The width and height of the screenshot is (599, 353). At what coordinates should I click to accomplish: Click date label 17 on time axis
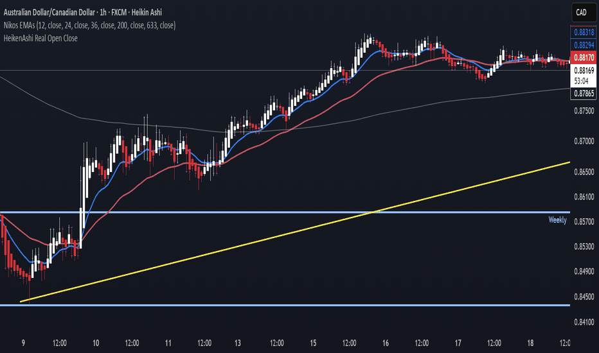coord(458,343)
